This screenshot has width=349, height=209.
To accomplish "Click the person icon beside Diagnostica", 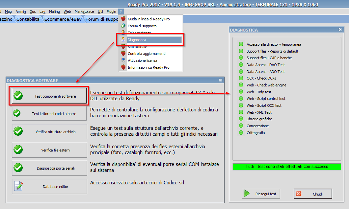I will [123, 39].
